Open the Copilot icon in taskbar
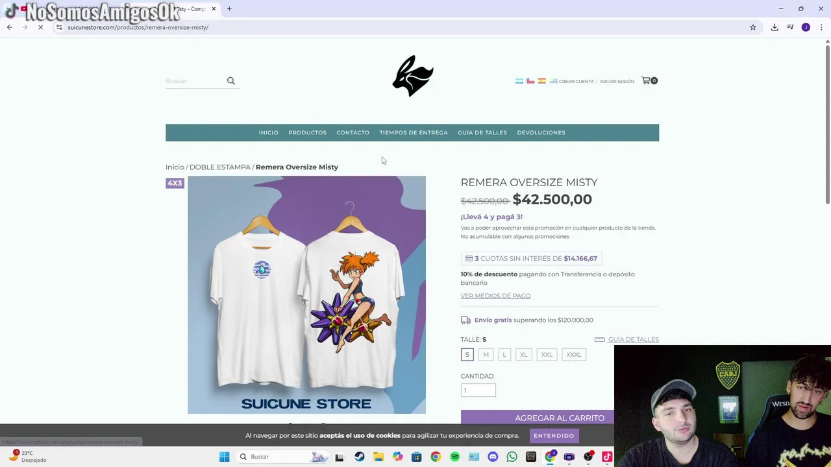Screen dimensions: 831x467 (x=397, y=457)
